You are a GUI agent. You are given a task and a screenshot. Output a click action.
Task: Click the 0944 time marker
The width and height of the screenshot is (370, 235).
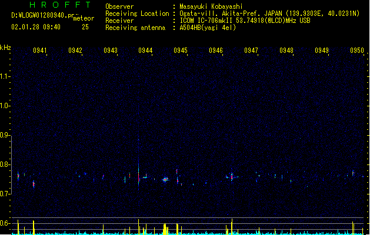pyautogui.click(x=145, y=50)
